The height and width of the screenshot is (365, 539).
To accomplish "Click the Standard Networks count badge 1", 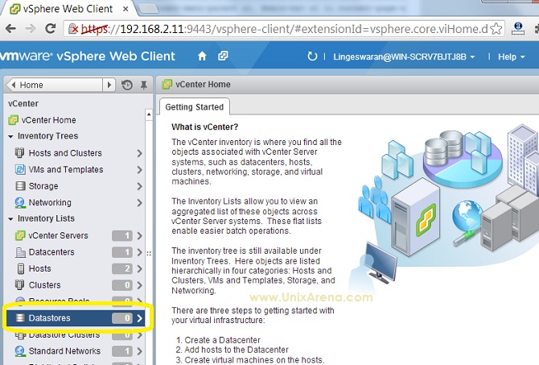I will [x=122, y=351].
